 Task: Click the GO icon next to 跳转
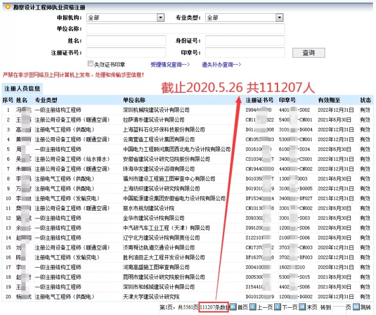[356, 307]
